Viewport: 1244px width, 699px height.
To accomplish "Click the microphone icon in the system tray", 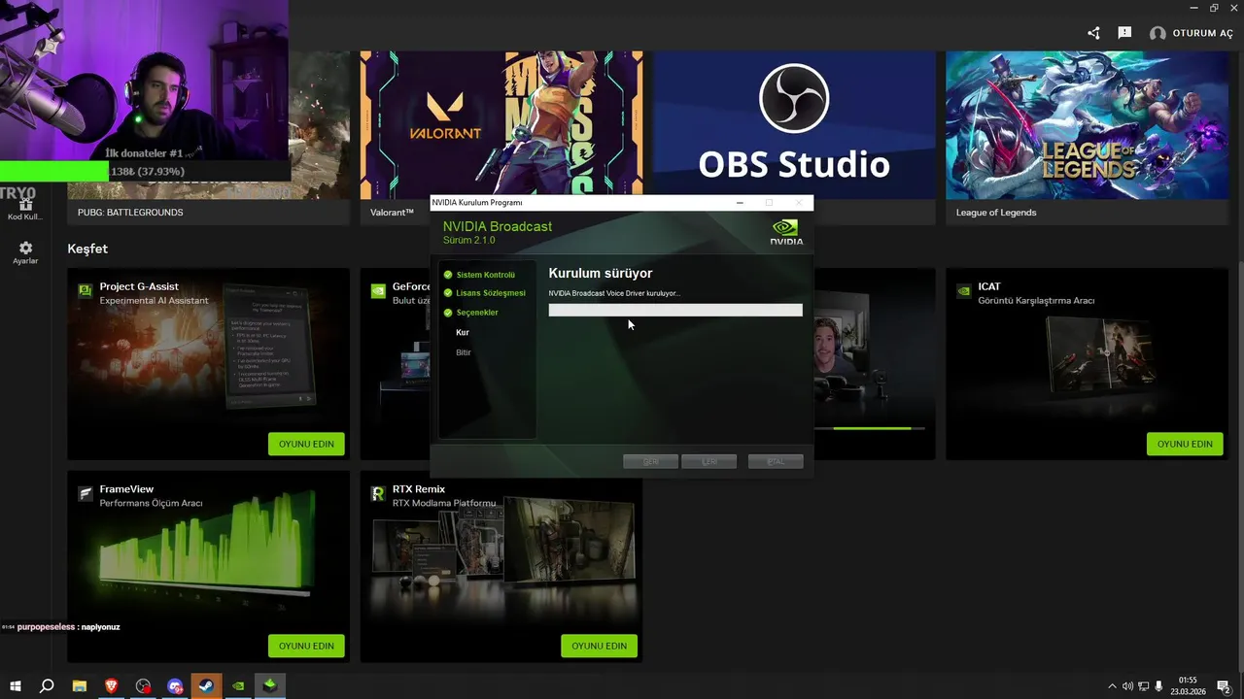I will pos(1158,686).
